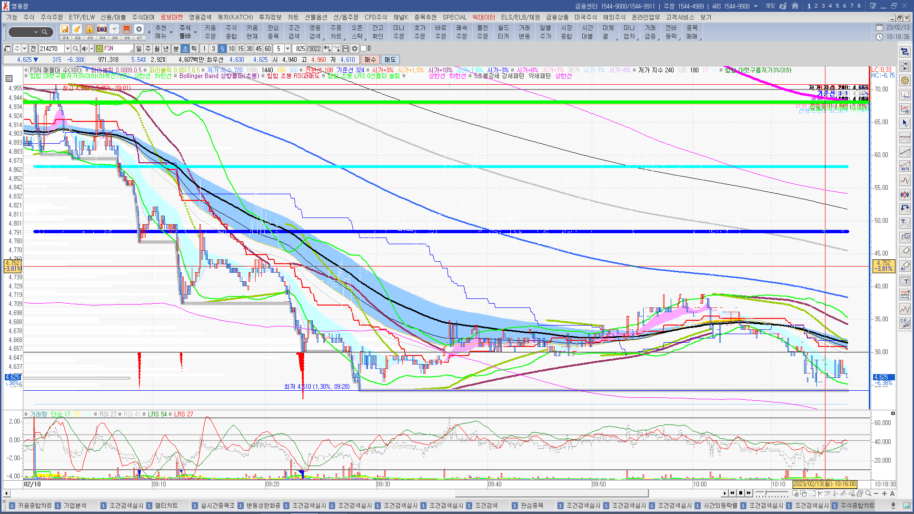Open the stock code 214270 dropdown
The height and width of the screenshot is (514, 914).
(68, 49)
